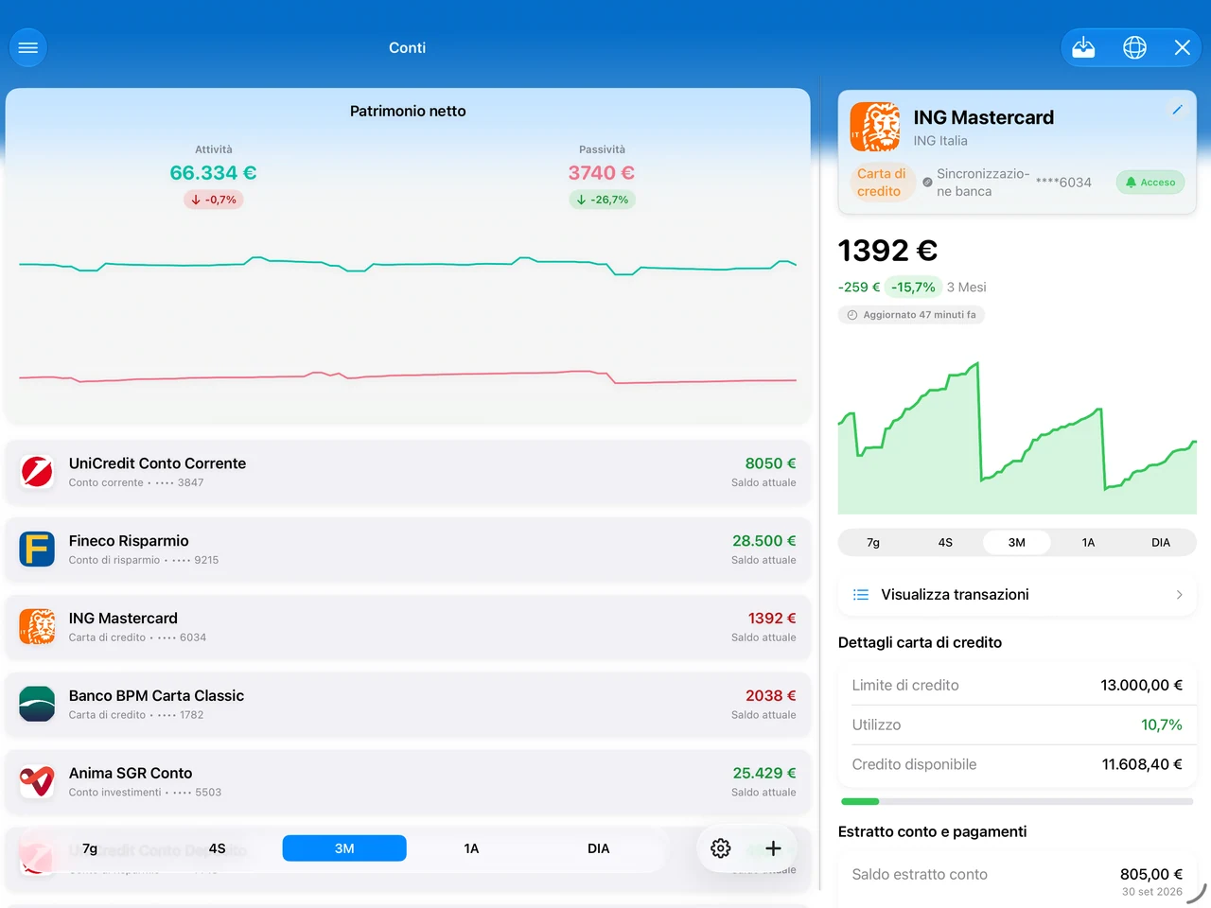Viewport: 1211px width, 908px height.
Task: Switch card chart to 1A
Action: click(1089, 542)
